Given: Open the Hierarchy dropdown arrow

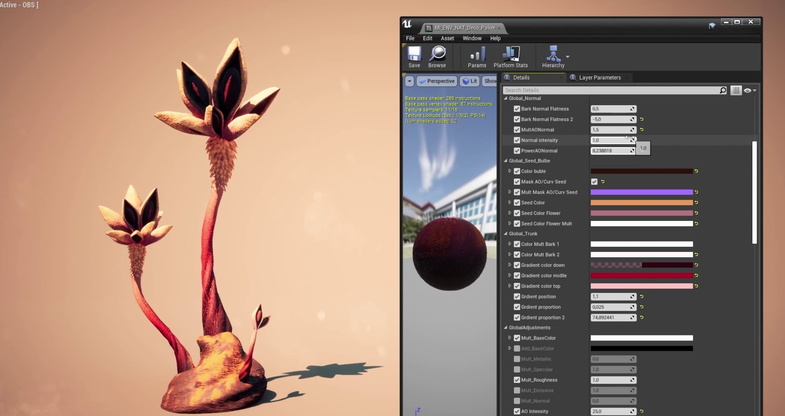Looking at the screenshot, I should click(567, 57).
